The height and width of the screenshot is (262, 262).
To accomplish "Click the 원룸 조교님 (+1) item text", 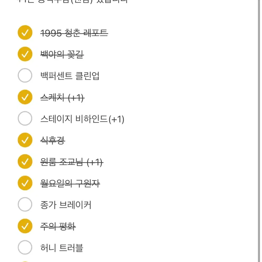I will coord(72,162).
